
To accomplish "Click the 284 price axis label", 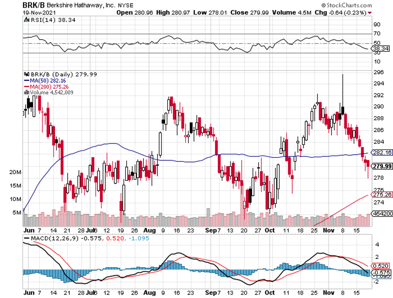I will 378,142.
